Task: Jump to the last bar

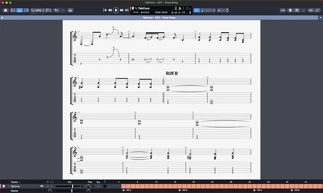Action: pyautogui.click(x=127, y=10)
